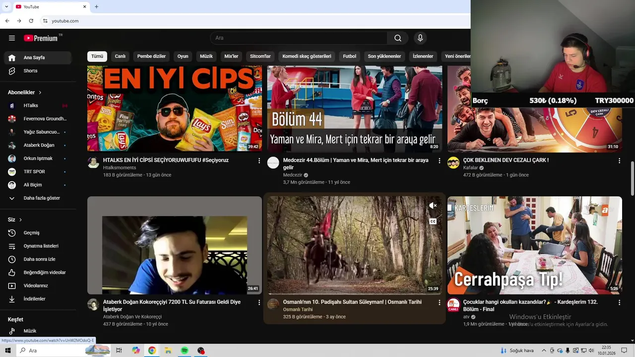
Task: Open Ataberk Doğan subscription
Action: point(38,145)
